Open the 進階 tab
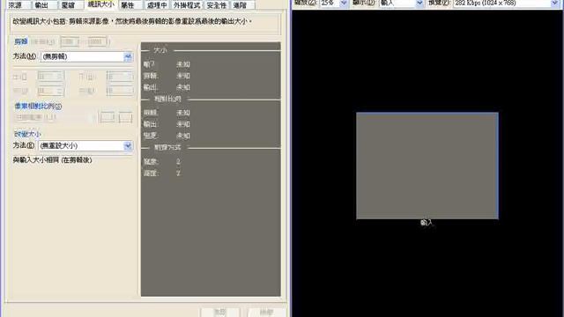 (x=243, y=4)
